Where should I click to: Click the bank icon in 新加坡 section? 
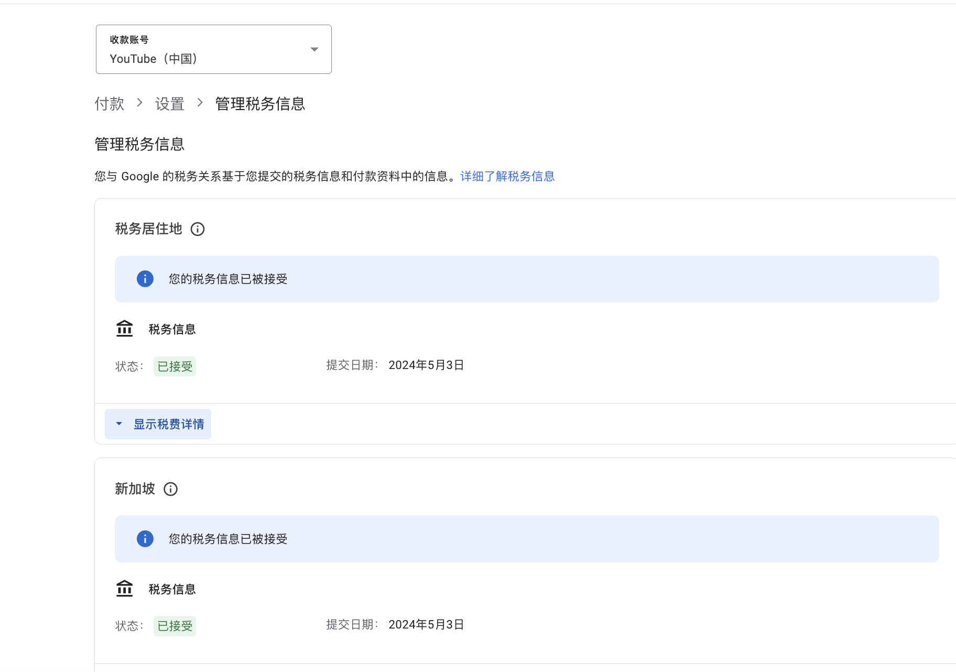tap(125, 589)
